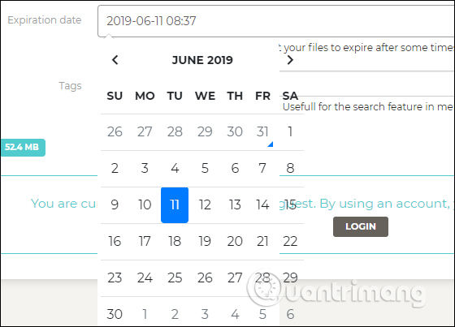Select the grayed-out date 28 in May row
The height and width of the screenshot is (327, 455).
coord(175,132)
